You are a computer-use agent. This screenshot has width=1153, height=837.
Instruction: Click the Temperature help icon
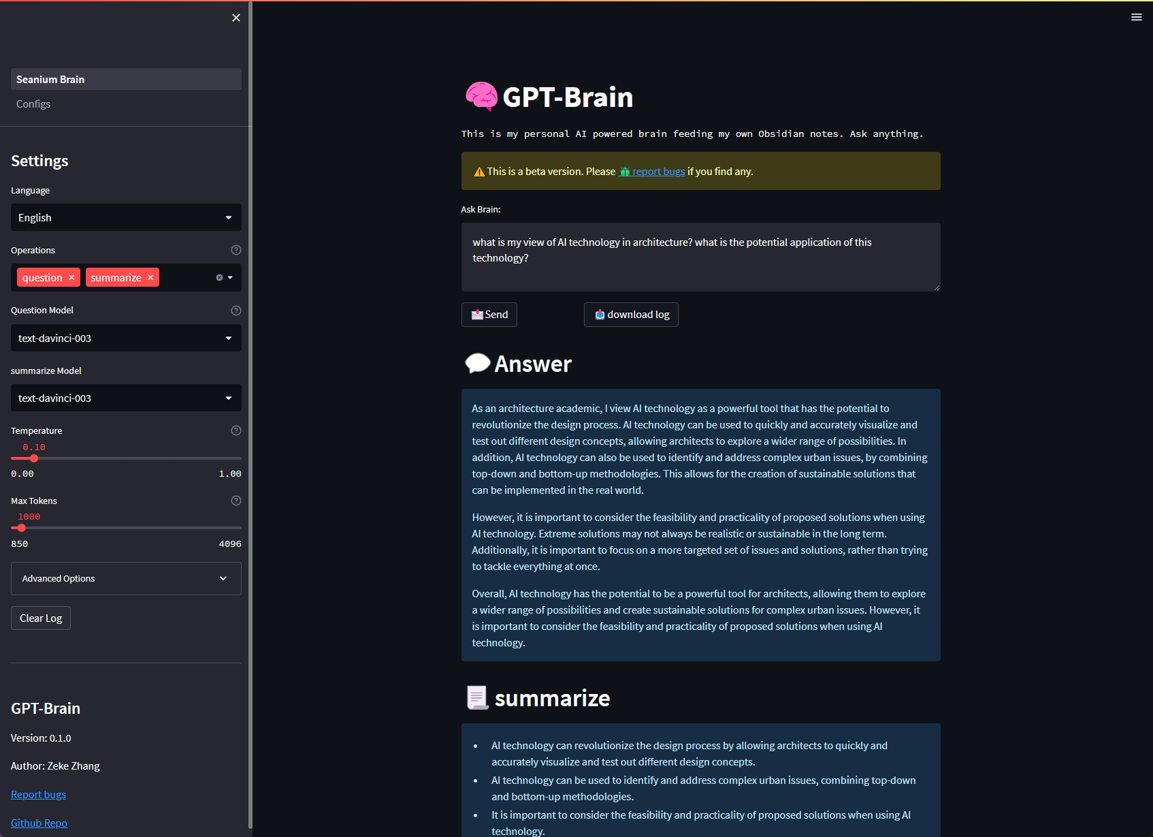tap(236, 430)
